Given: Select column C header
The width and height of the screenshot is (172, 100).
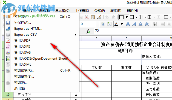Looking at the screenshot, I should tap(96, 38).
